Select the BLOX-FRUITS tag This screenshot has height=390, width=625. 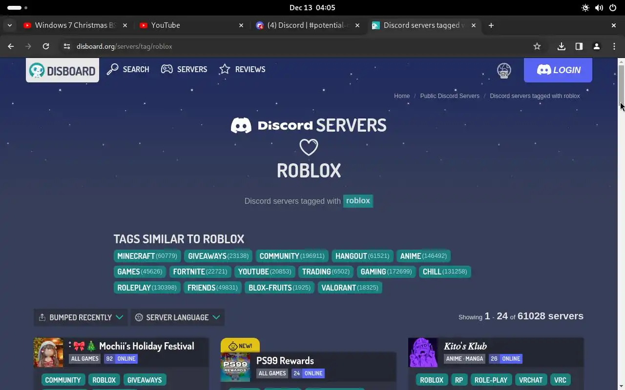pos(279,288)
